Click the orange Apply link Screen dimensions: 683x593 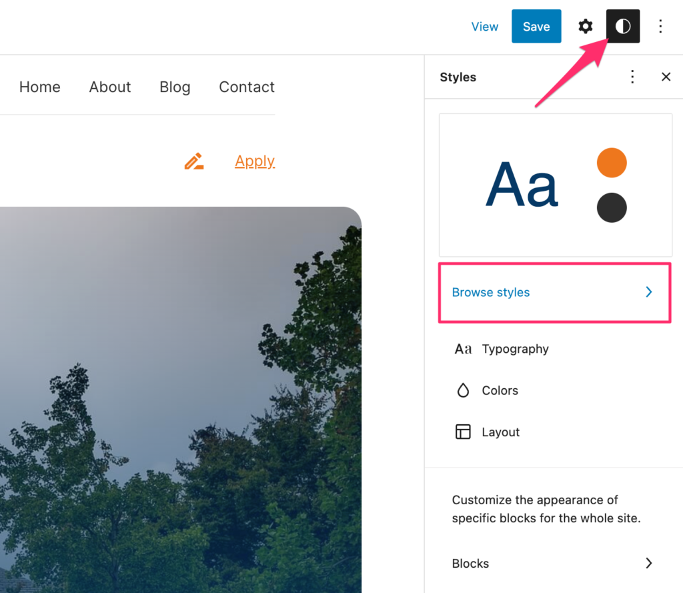tap(254, 161)
